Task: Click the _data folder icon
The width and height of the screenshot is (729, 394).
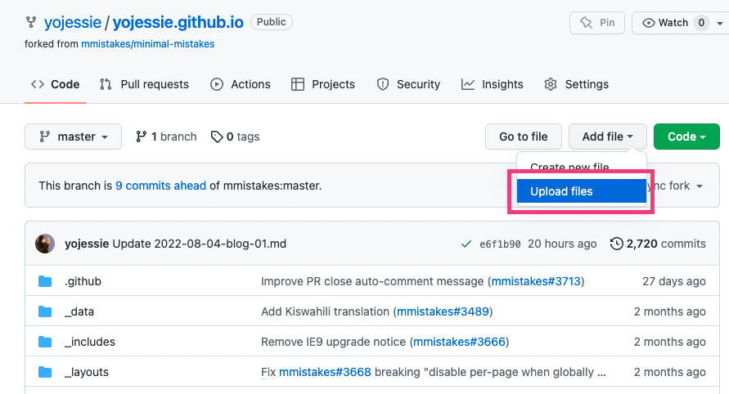Action: coord(45,311)
